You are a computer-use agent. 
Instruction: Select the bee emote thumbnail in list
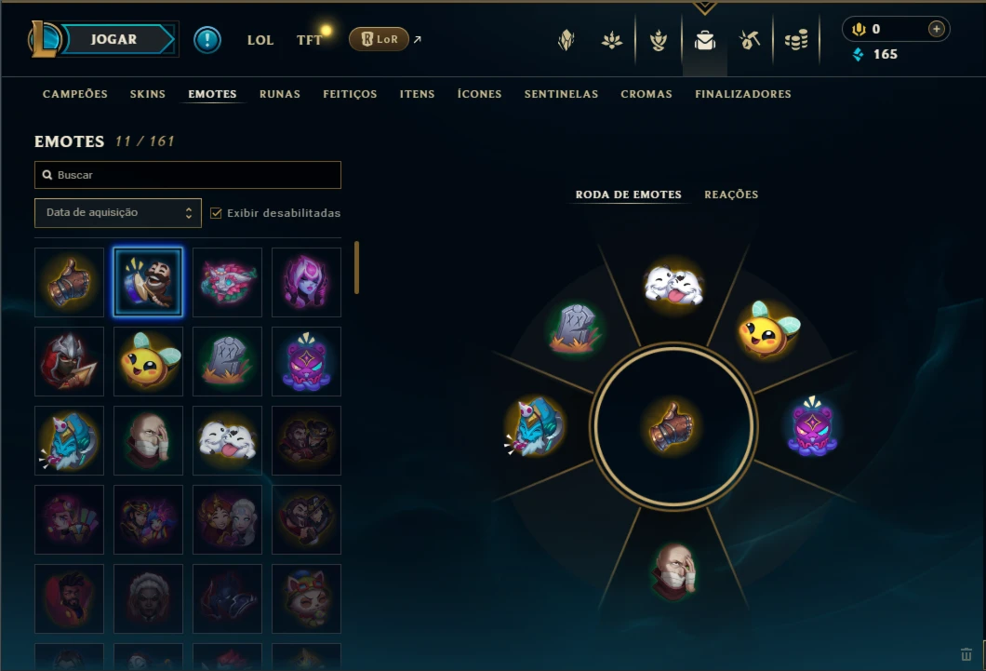[x=149, y=361]
